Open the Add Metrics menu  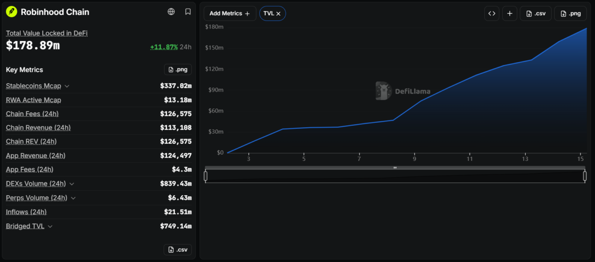coord(230,13)
